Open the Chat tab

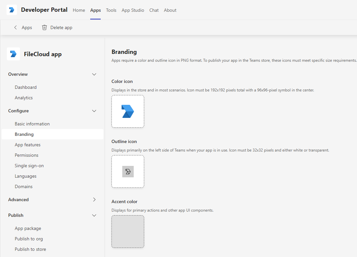pyautogui.click(x=154, y=10)
